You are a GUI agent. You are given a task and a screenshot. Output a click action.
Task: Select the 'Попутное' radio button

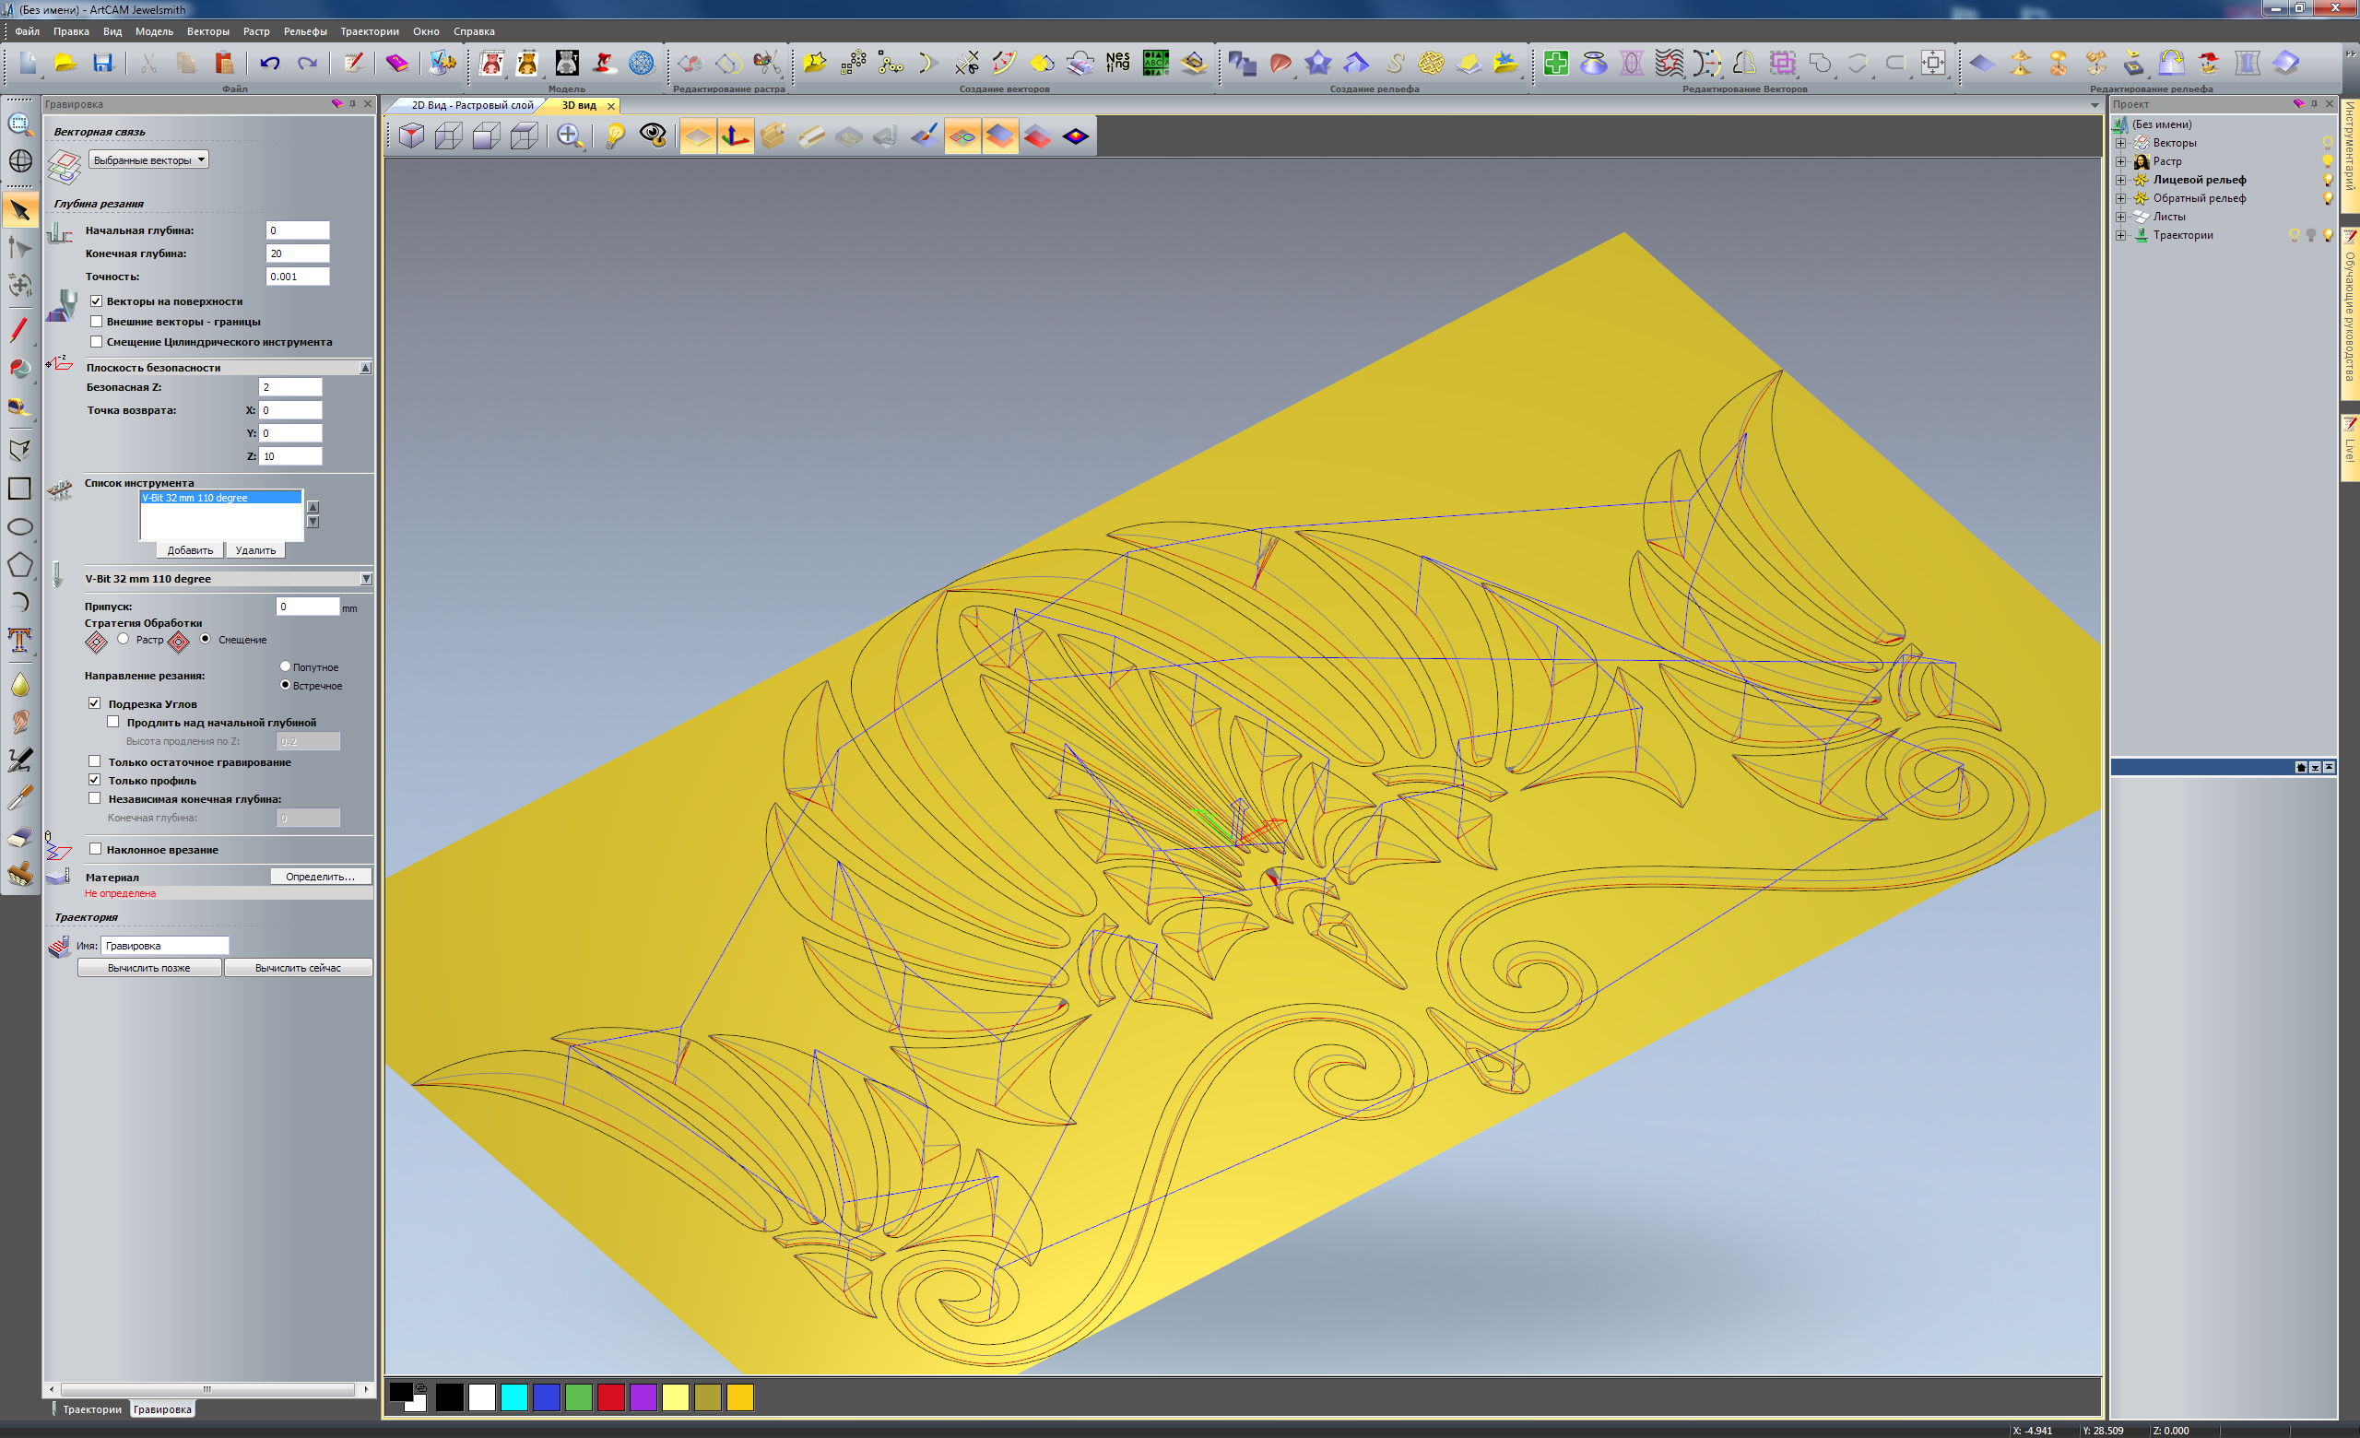pos(286,666)
